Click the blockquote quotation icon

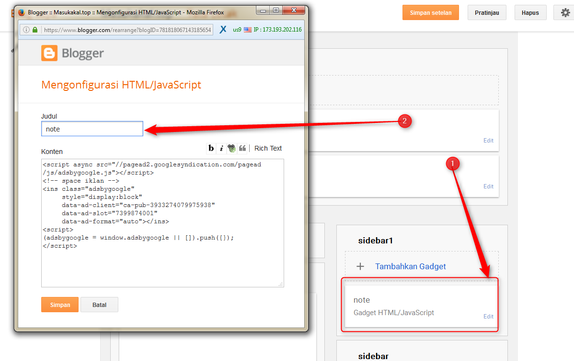[242, 148]
